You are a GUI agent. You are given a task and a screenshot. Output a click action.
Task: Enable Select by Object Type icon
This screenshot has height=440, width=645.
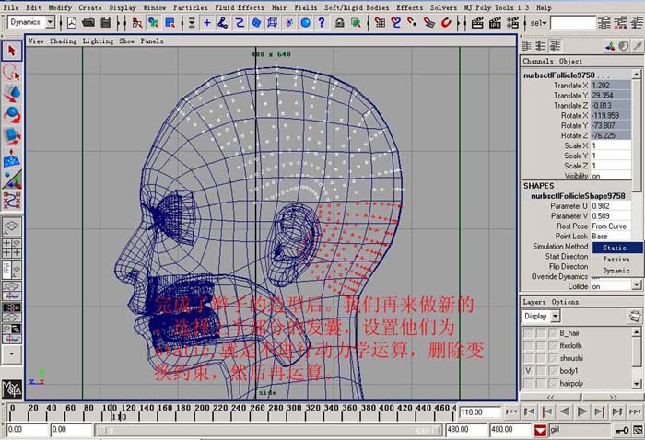point(154,23)
